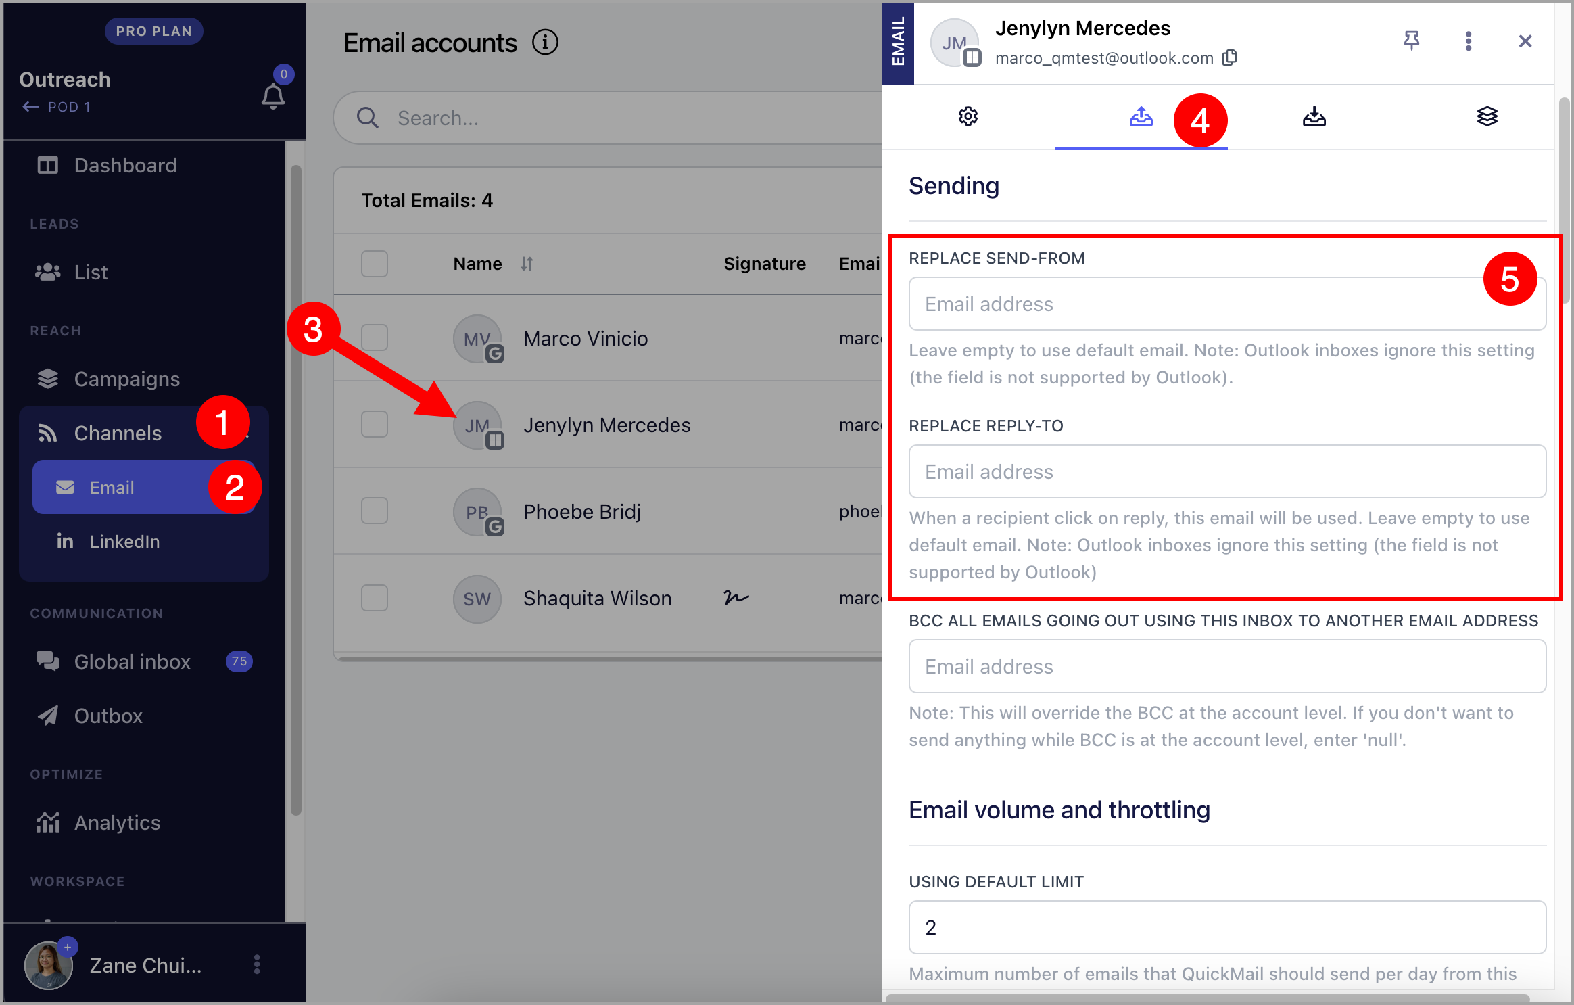The width and height of the screenshot is (1574, 1005).
Task: Click the Campaigns stack icon
Action: (47, 379)
